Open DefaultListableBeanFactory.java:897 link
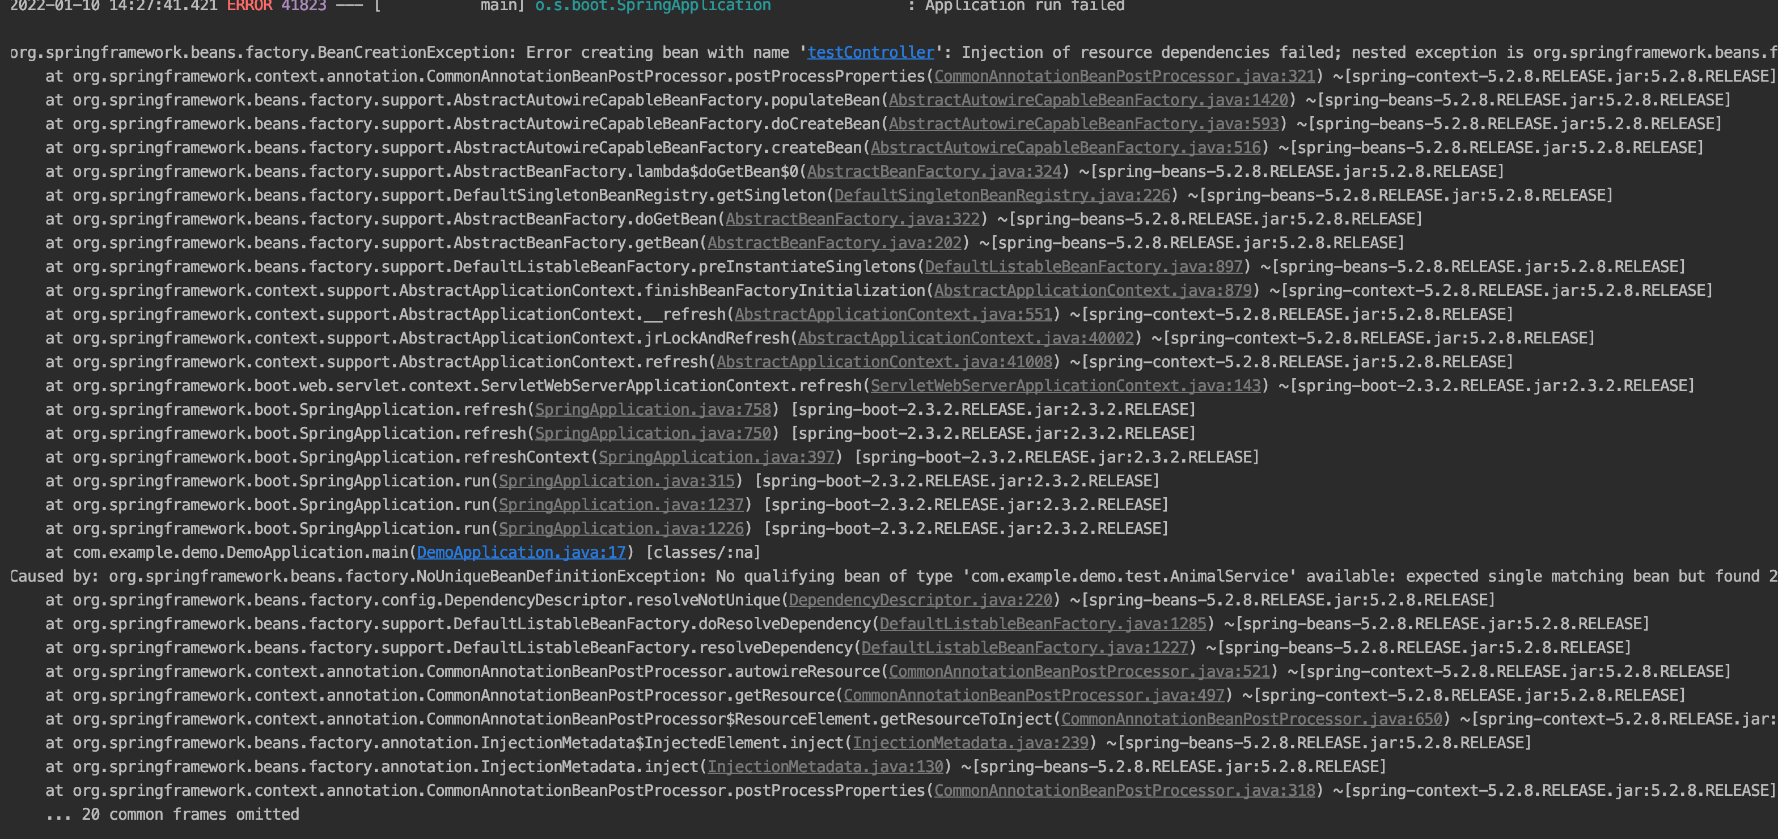The image size is (1778, 839). (1083, 266)
